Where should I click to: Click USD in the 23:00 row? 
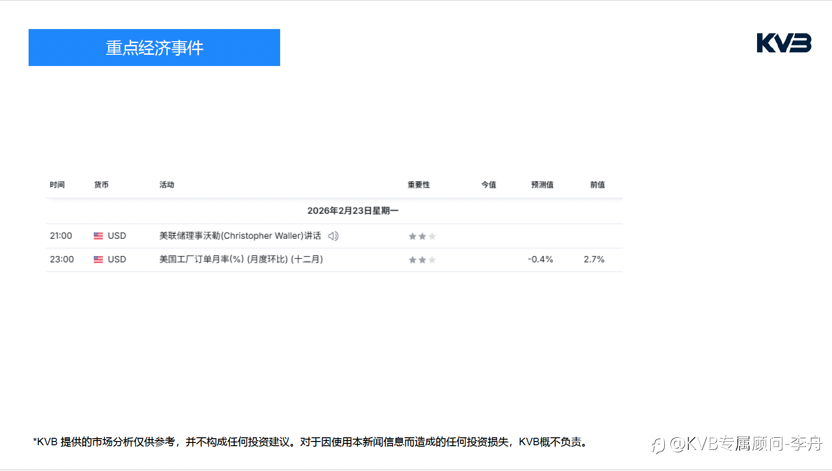tap(117, 259)
